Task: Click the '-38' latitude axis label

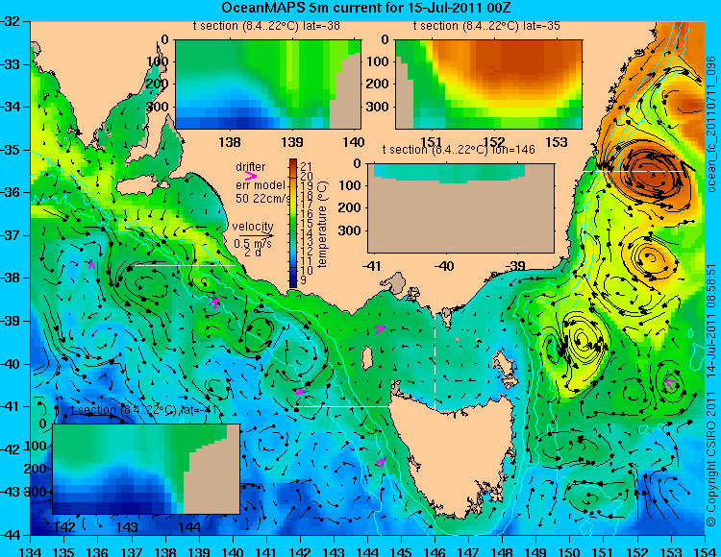Action: point(11,278)
